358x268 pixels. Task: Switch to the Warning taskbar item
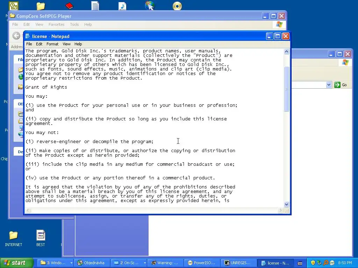tap(165, 263)
